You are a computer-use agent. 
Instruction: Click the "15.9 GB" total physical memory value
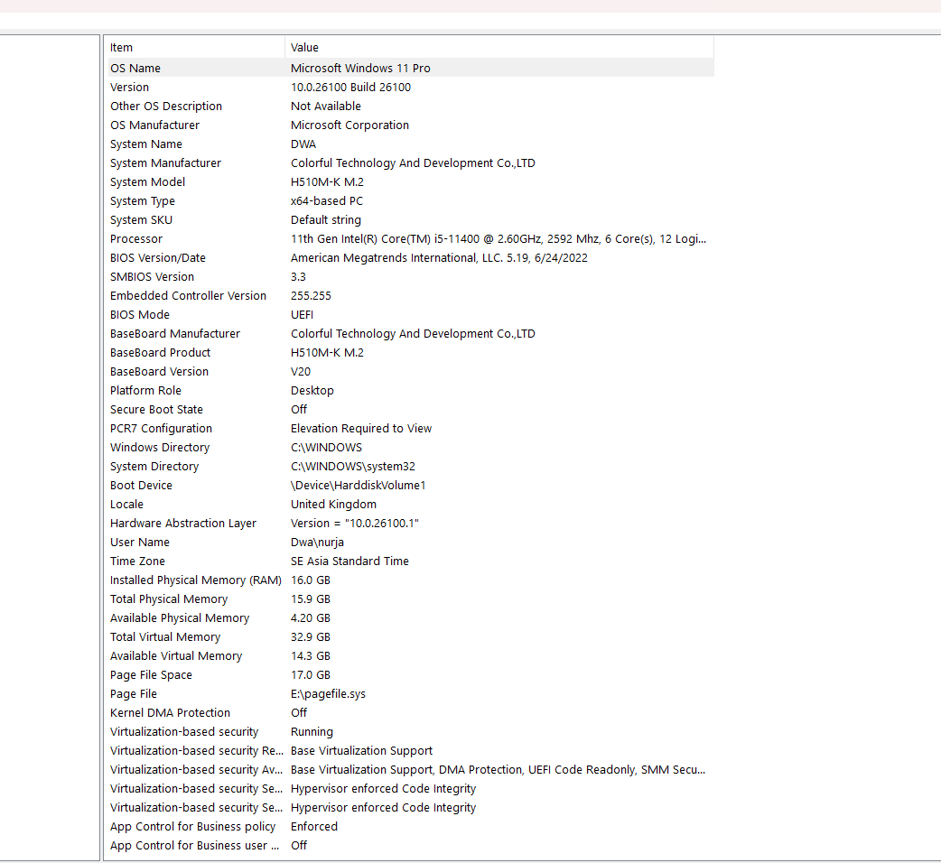tap(311, 599)
